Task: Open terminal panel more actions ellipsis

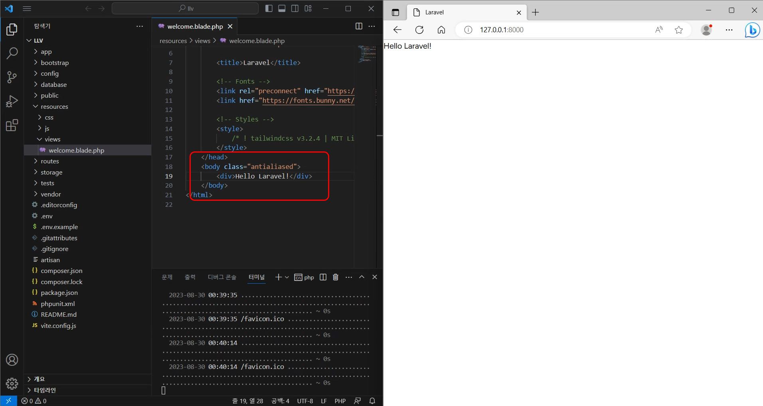Action: 349,277
